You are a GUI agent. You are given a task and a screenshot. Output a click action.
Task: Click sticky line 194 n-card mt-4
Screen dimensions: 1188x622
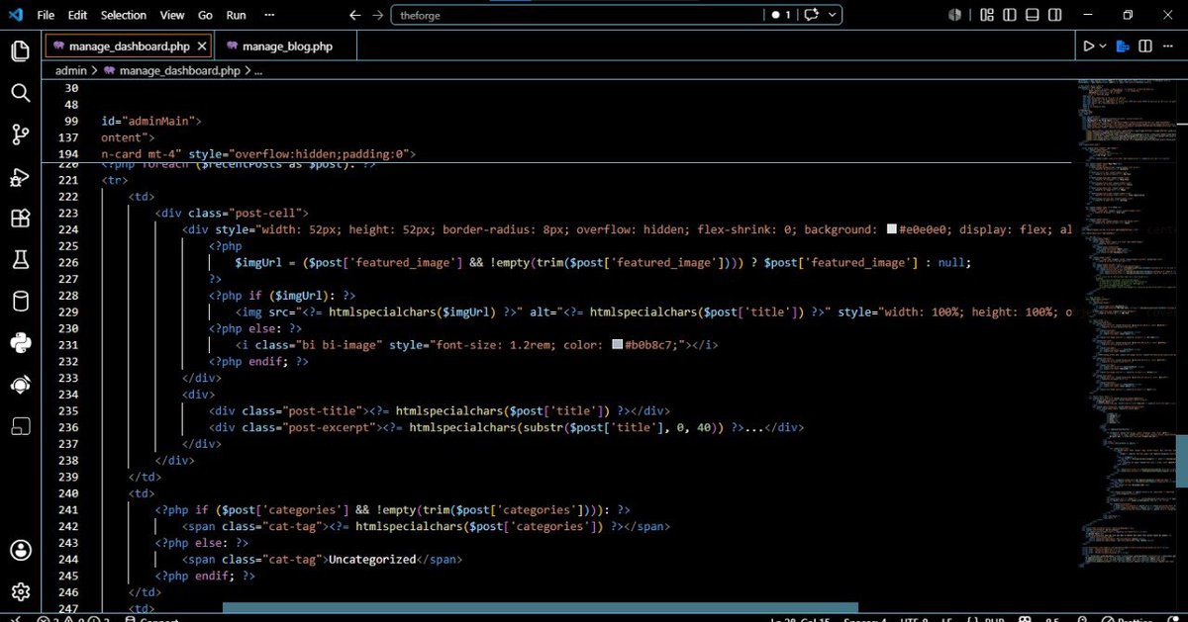(x=257, y=154)
